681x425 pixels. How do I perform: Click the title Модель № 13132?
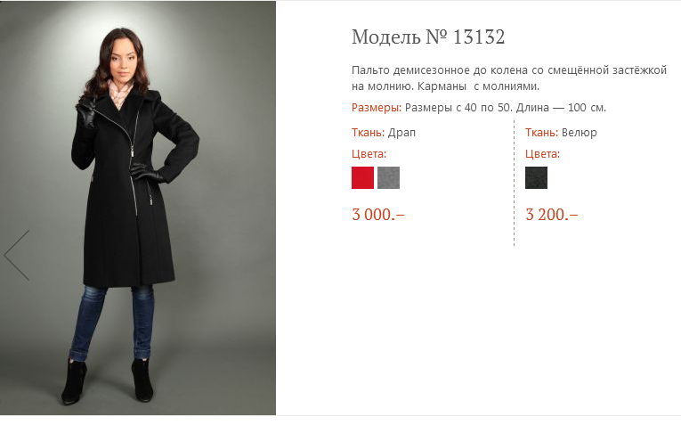(428, 37)
